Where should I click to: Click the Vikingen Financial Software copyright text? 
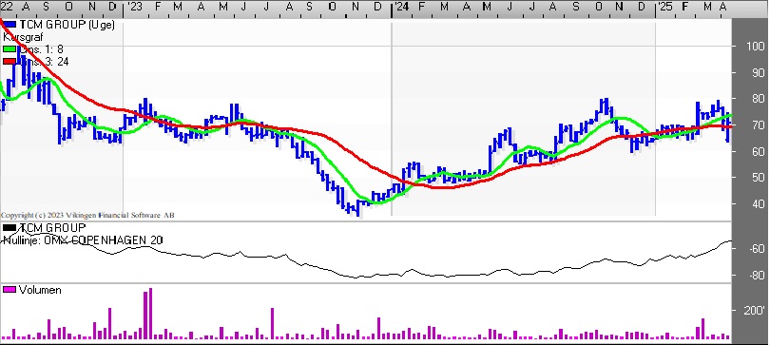tap(87, 215)
